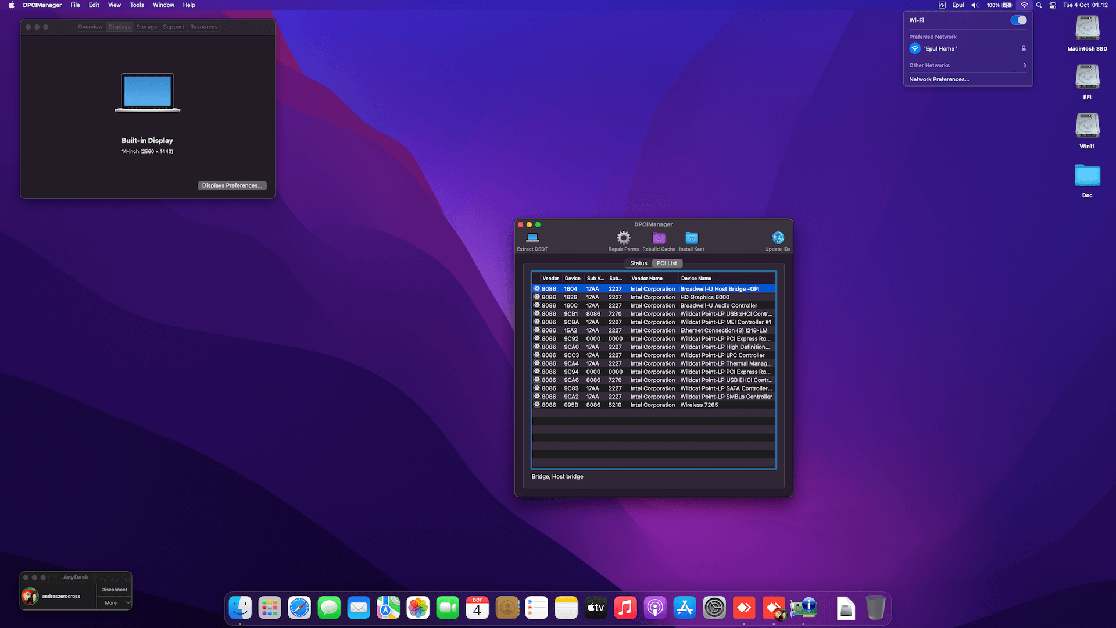Click the volume icon in the menu bar
The height and width of the screenshot is (628, 1116).
pyautogui.click(x=975, y=5)
